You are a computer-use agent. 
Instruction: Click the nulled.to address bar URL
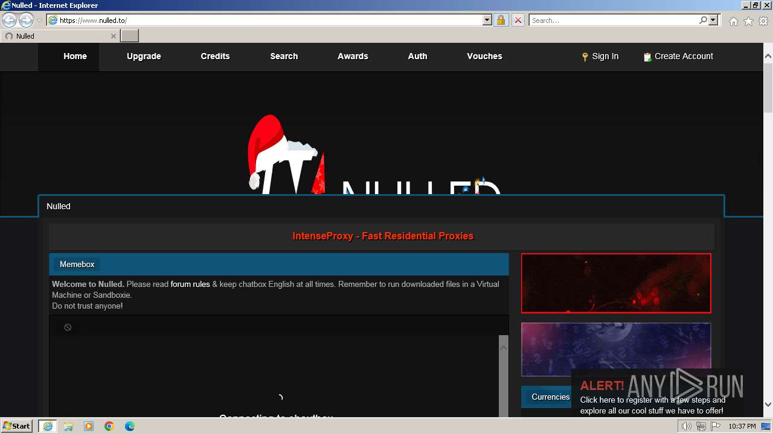93,20
